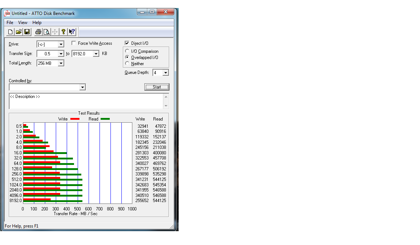Image resolution: width=420 pixels, height=245 pixels.
Task: Click the read value 152137
Action: pyautogui.click(x=159, y=137)
